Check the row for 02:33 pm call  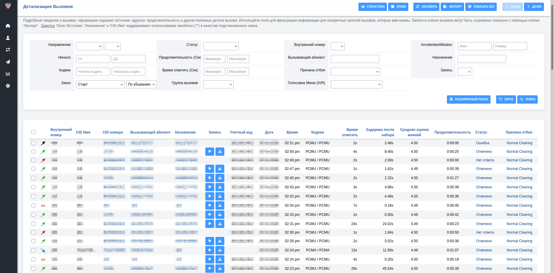click(x=34, y=215)
